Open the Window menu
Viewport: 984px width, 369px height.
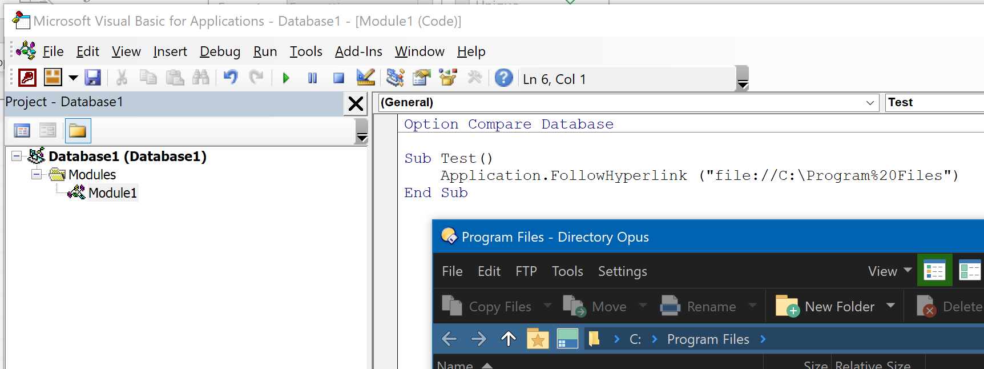coord(420,51)
